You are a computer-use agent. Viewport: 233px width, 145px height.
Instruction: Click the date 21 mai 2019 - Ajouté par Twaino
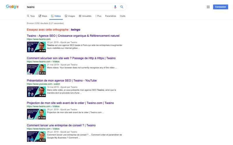[62, 65]
